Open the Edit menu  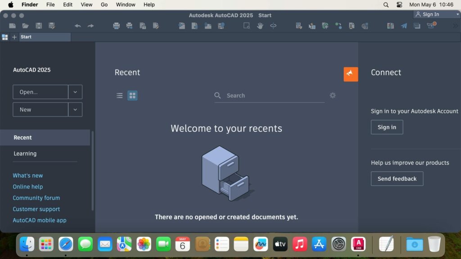[x=68, y=4]
